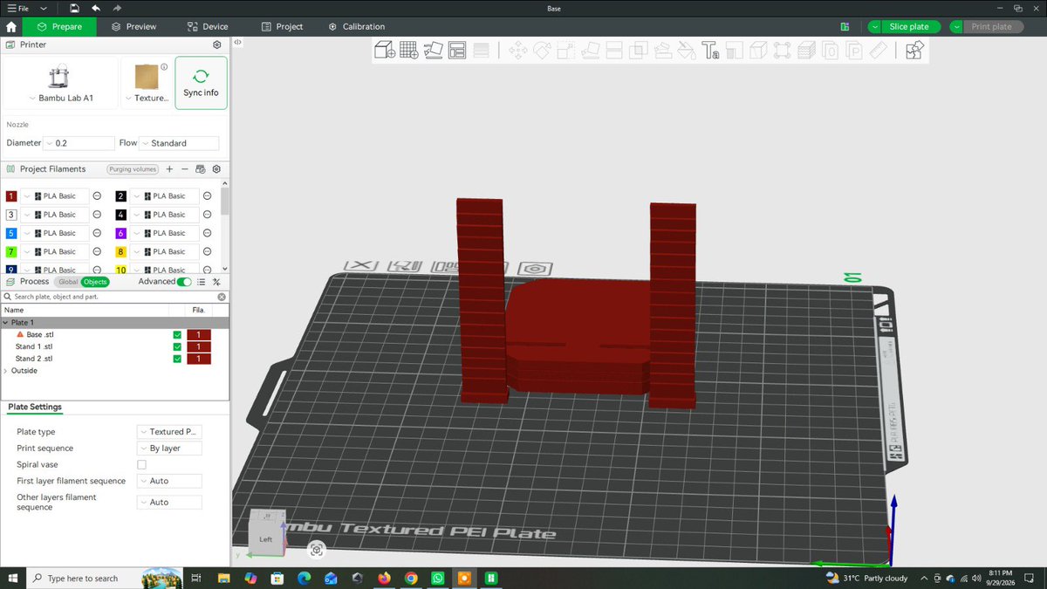Uncheck printable box for Stand 2 .stl

[178, 359]
